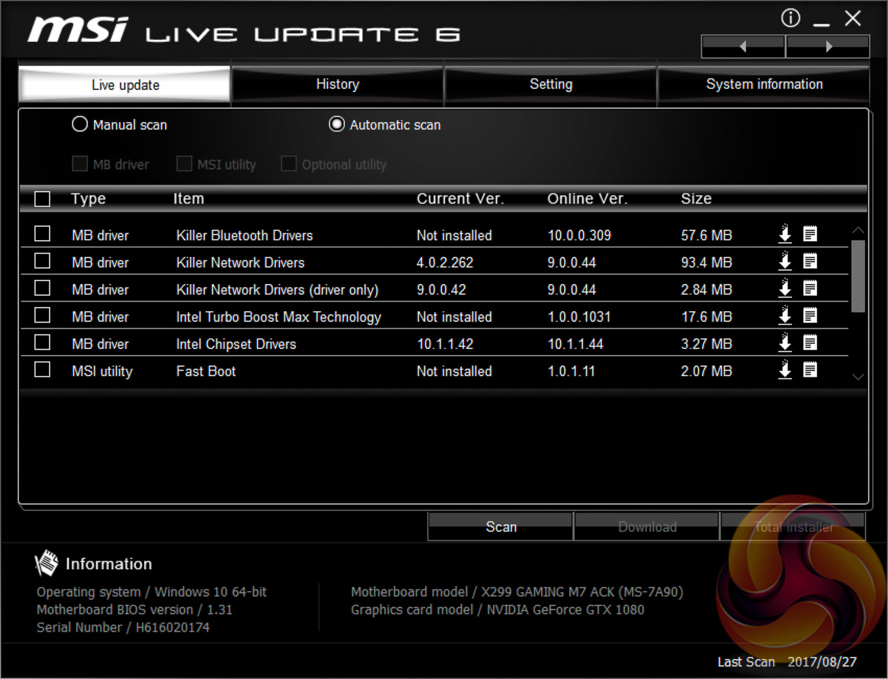The width and height of the screenshot is (888, 679).
Task: Click the left navigation arrow button
Action: point(743,47)
